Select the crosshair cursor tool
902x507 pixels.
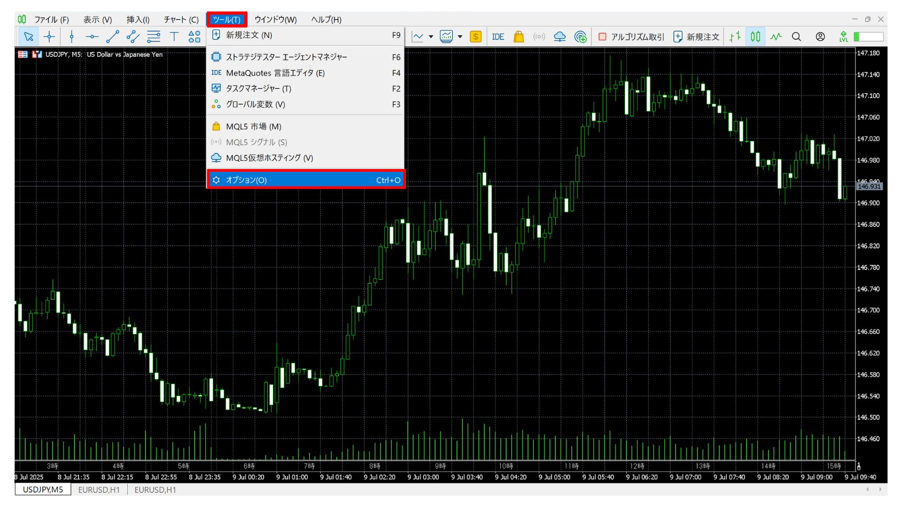[x=49, y=37]
